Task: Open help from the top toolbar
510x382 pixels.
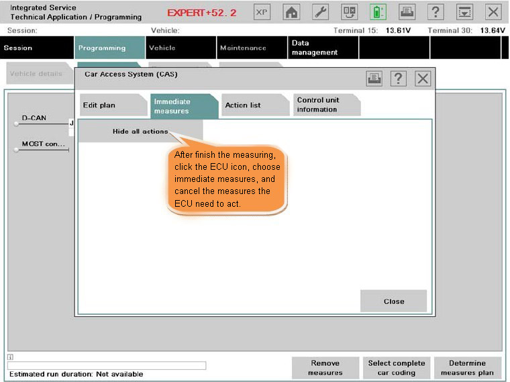Action: click(436, 12)
